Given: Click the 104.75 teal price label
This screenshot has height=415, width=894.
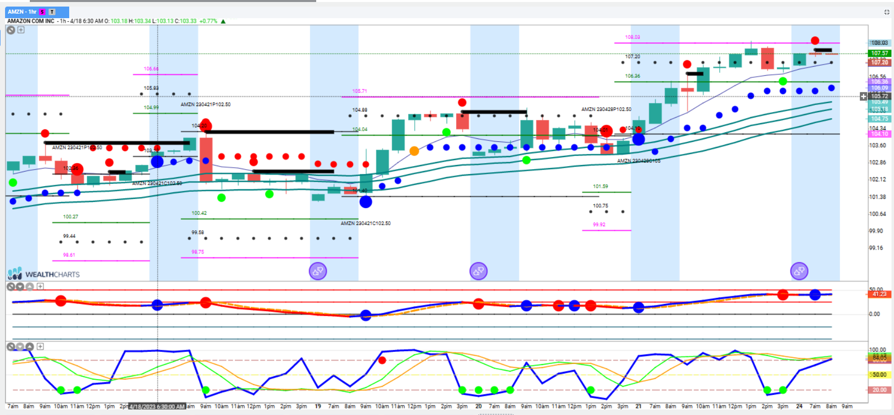Looking at the screenshot, I should point(879,119).
